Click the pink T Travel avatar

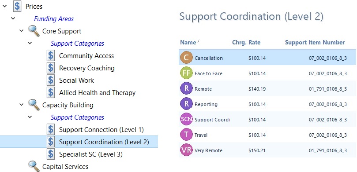[x=186, y=135]
